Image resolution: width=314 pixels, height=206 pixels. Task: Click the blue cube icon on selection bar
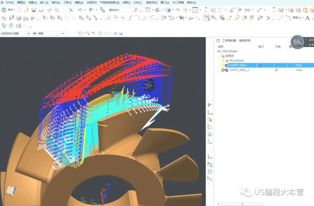tap(120, 33)
